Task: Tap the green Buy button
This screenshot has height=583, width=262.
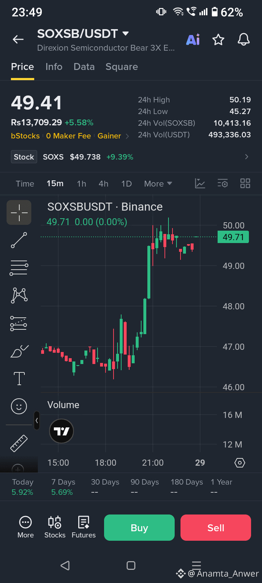Action: 139,528
